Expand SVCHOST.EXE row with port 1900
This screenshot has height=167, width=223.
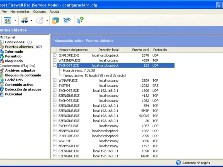(x=55, y=90)
